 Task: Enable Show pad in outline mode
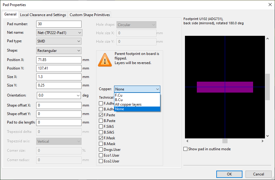pyautogui.click(x=185, y=149)
